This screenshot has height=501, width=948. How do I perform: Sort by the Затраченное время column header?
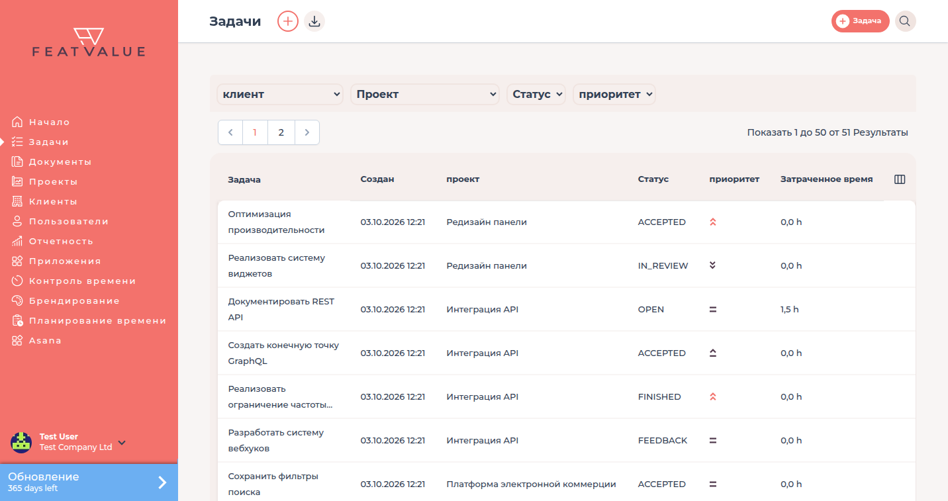(826, 179)
